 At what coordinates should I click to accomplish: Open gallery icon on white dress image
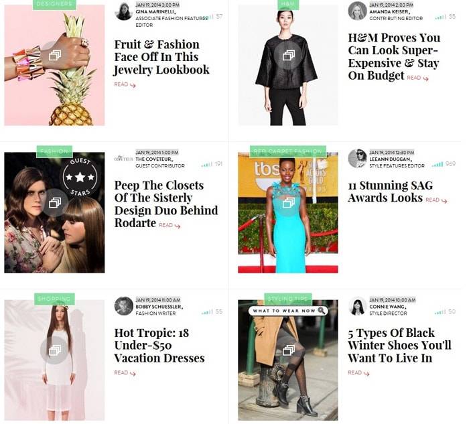point(54,350)
